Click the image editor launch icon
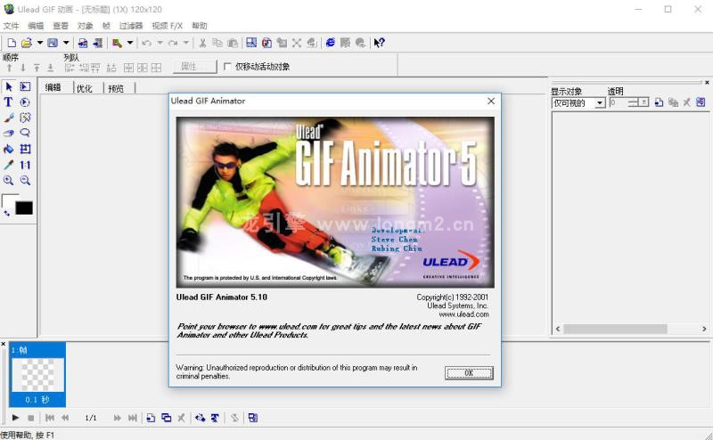Screen dimensions: 713x440 (118, 43)
